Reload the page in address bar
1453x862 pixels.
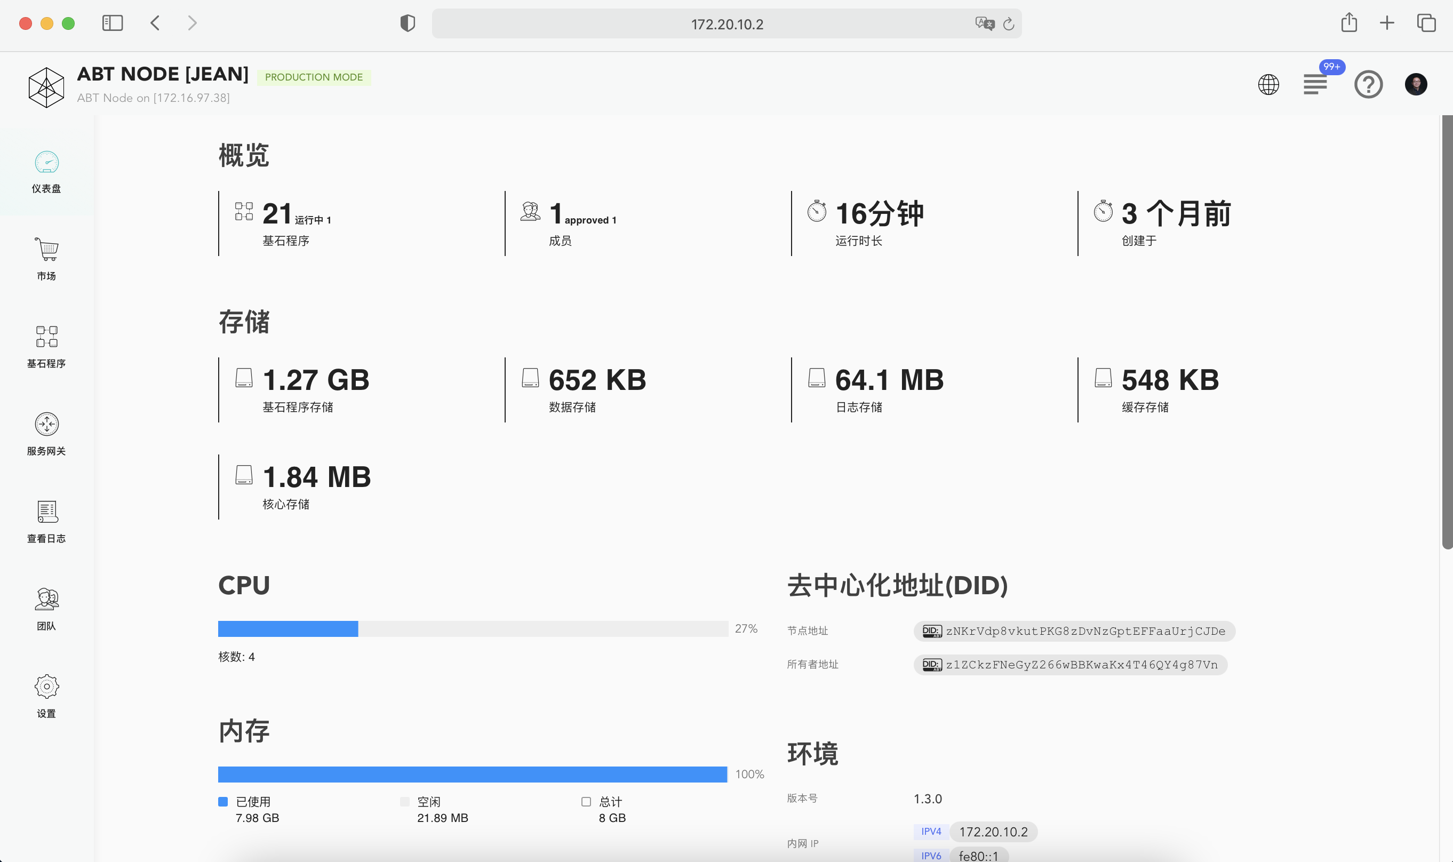[1009, 24]
